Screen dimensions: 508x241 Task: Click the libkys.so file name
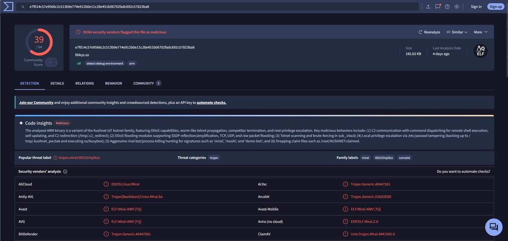[x=82, y=55]
